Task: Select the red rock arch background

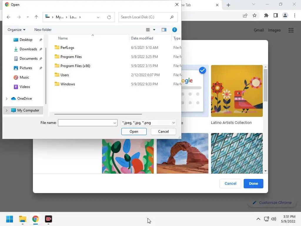Action: [182, 153]
